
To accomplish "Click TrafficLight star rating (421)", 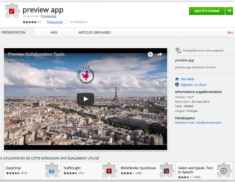I will point(74,173).
